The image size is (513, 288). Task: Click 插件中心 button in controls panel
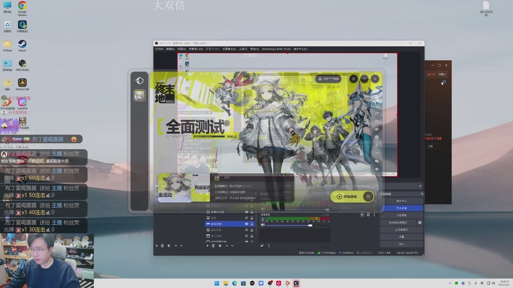[401, 201]
